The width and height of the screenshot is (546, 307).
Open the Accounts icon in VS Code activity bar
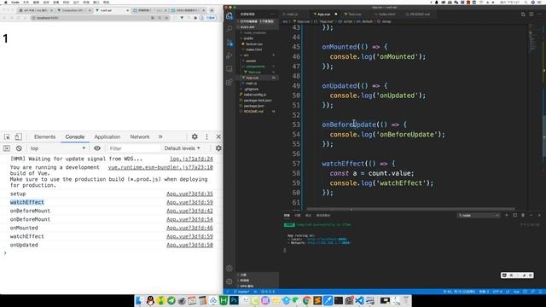point(229,269)
